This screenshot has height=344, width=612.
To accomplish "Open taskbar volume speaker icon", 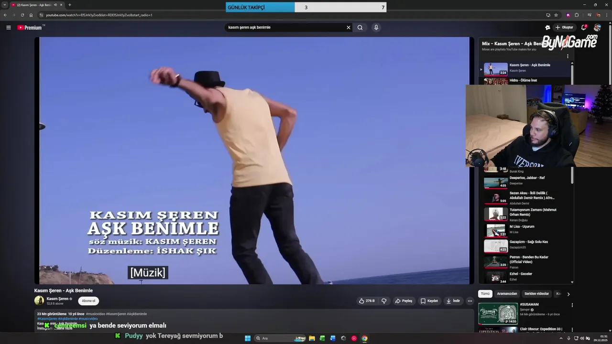I will click(x=582, y=338).
